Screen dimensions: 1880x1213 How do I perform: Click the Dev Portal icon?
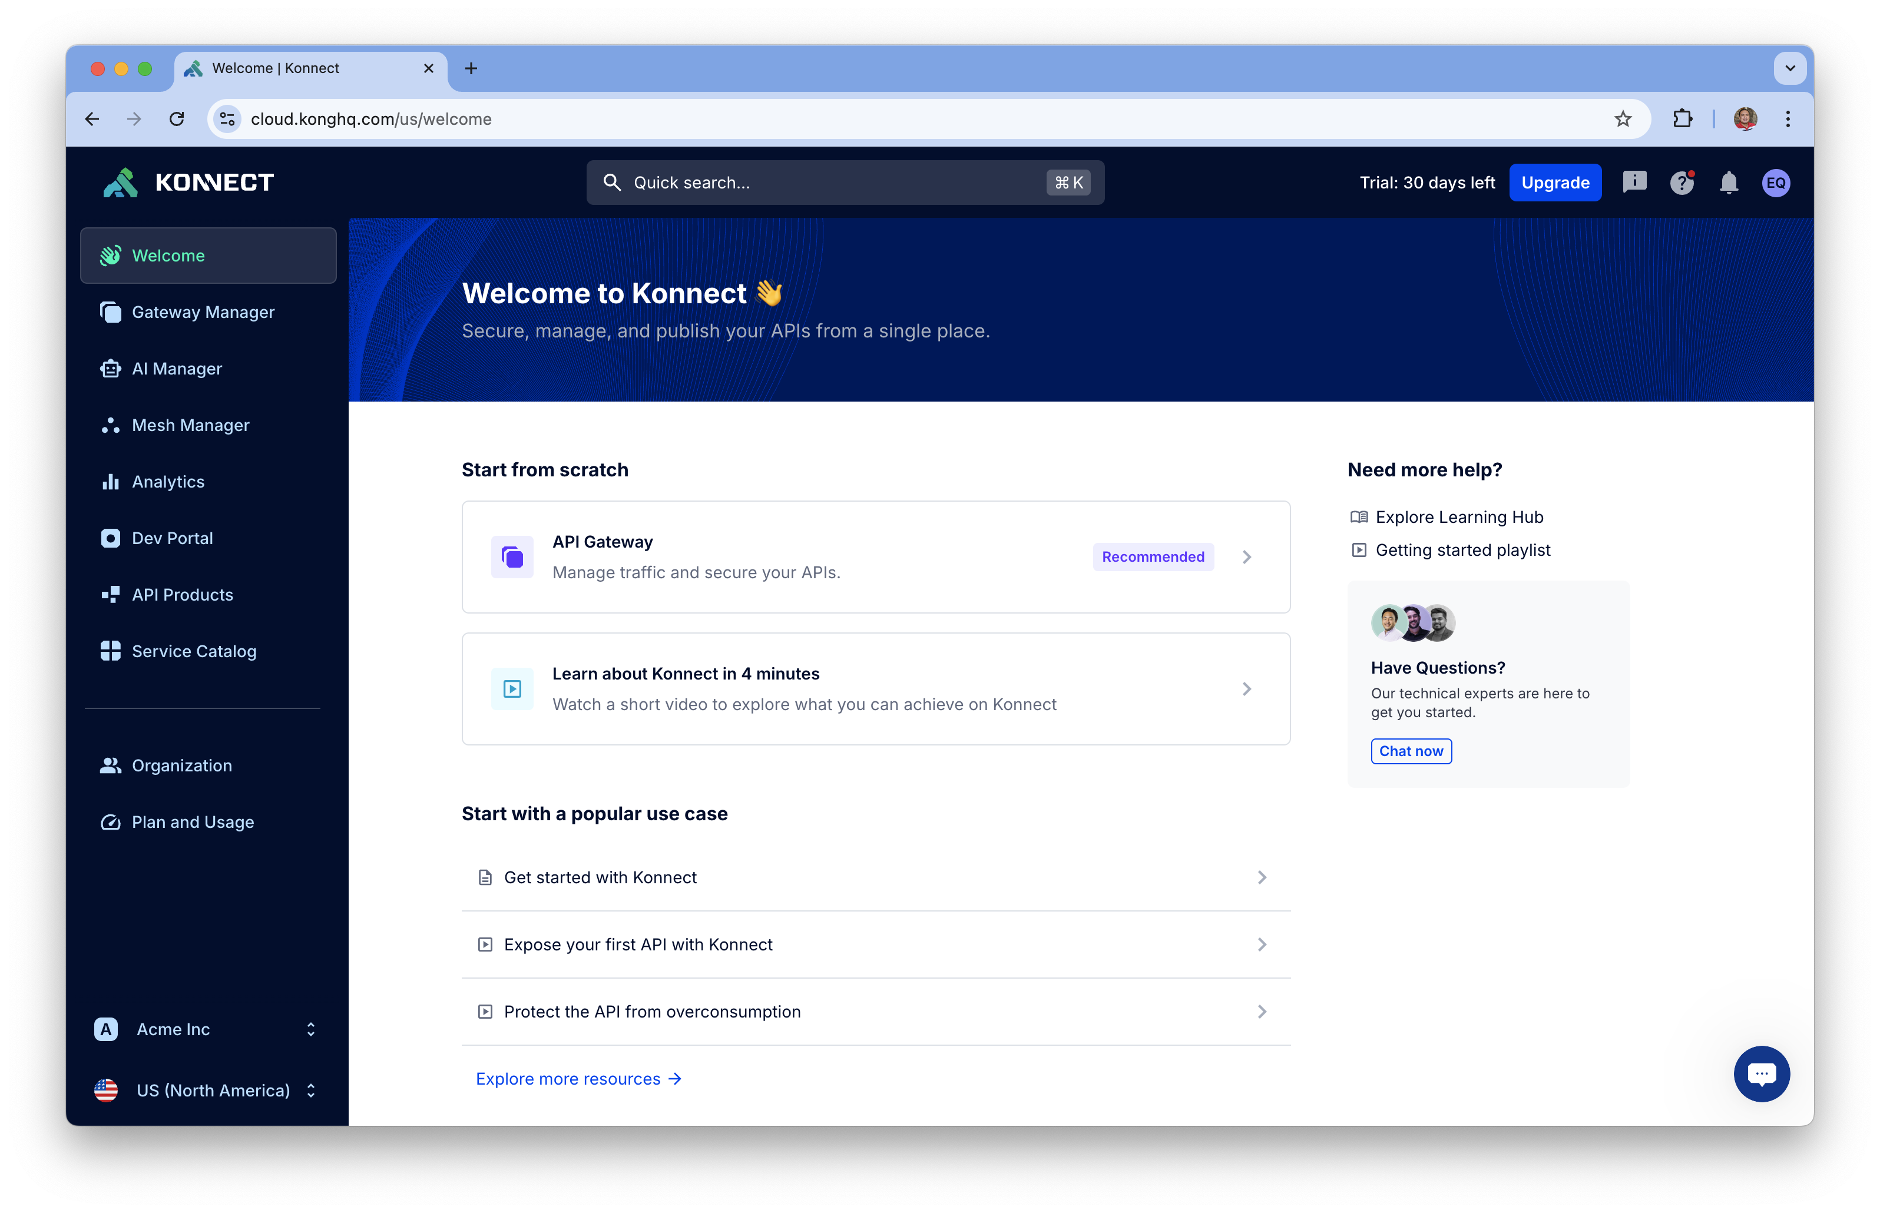point(110,538)
